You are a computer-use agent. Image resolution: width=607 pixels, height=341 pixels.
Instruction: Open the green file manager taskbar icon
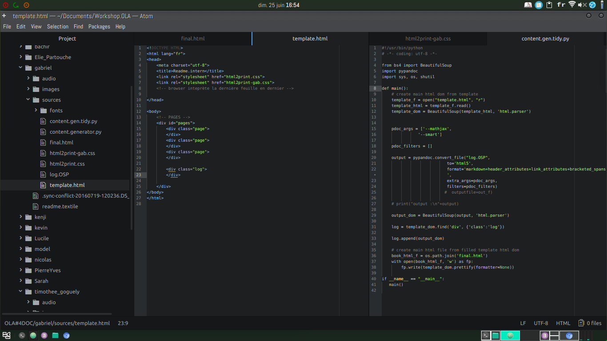55,336
